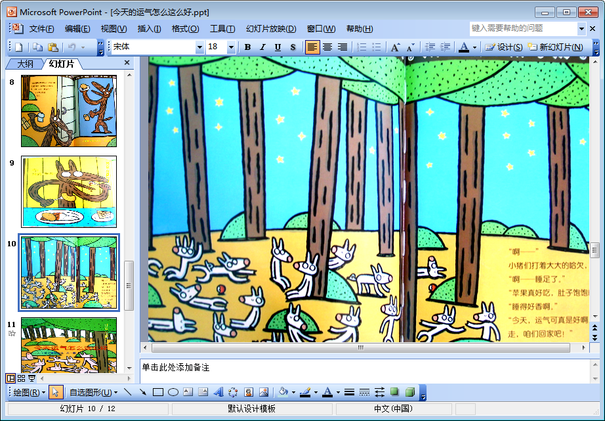The height and width of the screenshot is (421, 605).
Task: Click the Paste clipboard icon
Action: pyautogui.click(x=52, y=47)
